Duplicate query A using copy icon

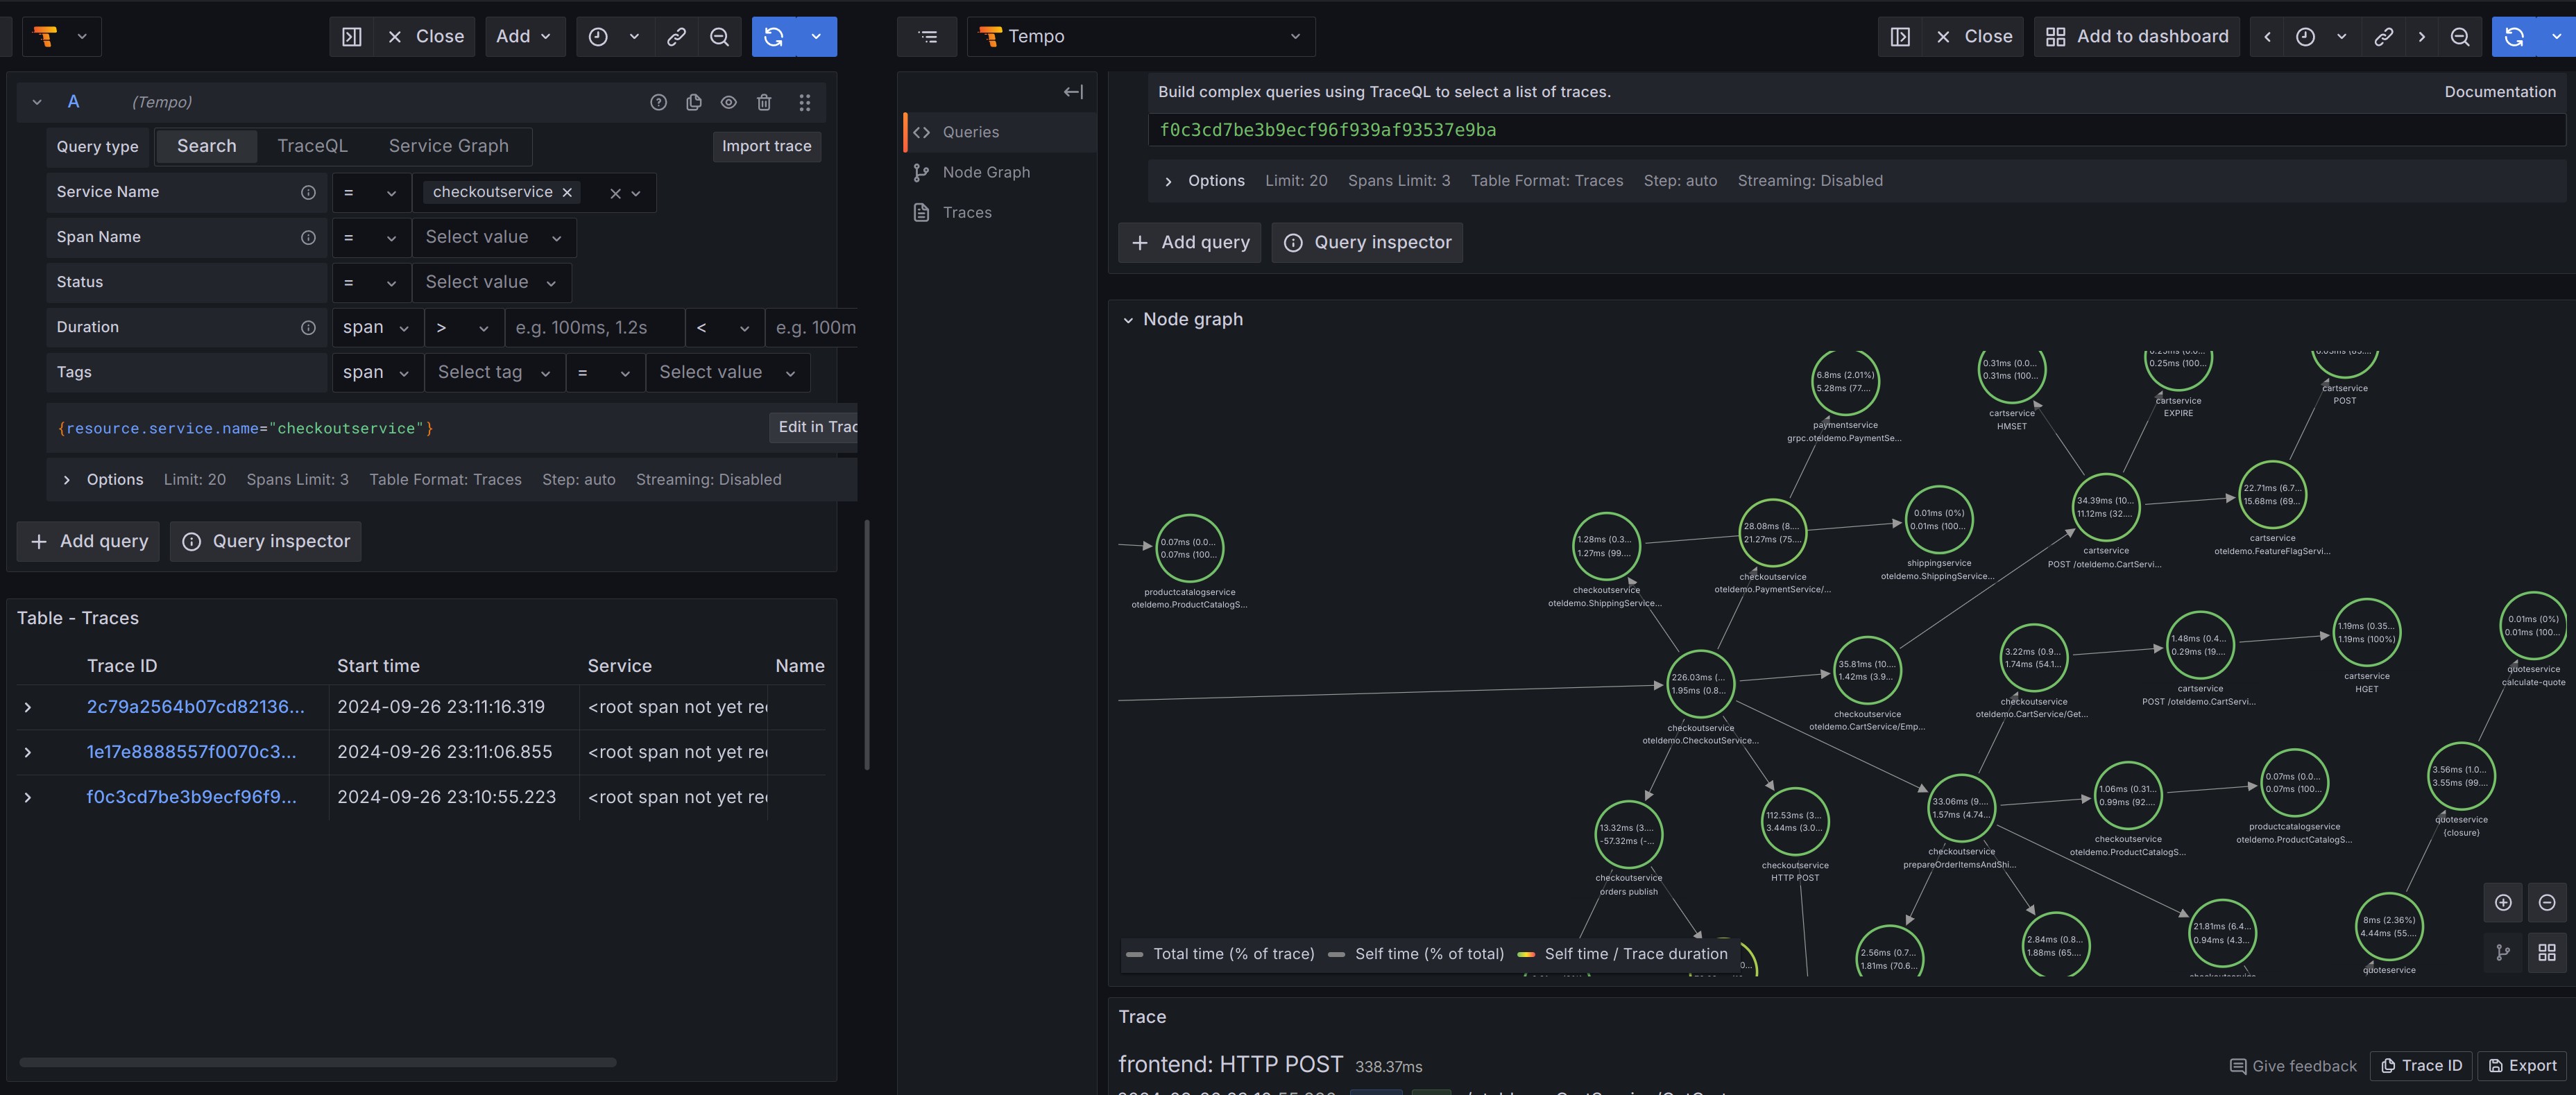tap(693, 102)
